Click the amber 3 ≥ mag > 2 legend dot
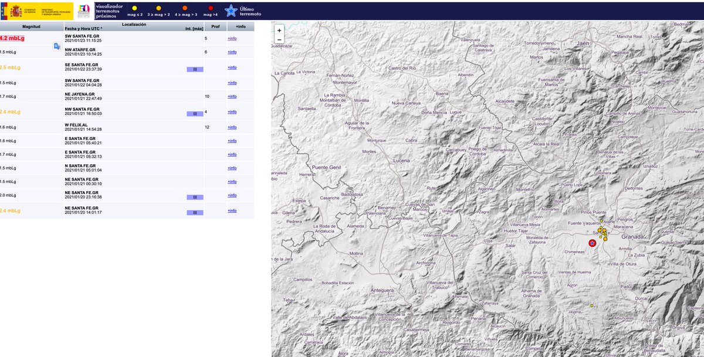This screenshot has width=704, height=357. click(x=158, y=8)
